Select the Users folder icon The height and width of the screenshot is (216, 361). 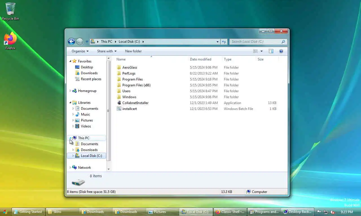[119, 91]
